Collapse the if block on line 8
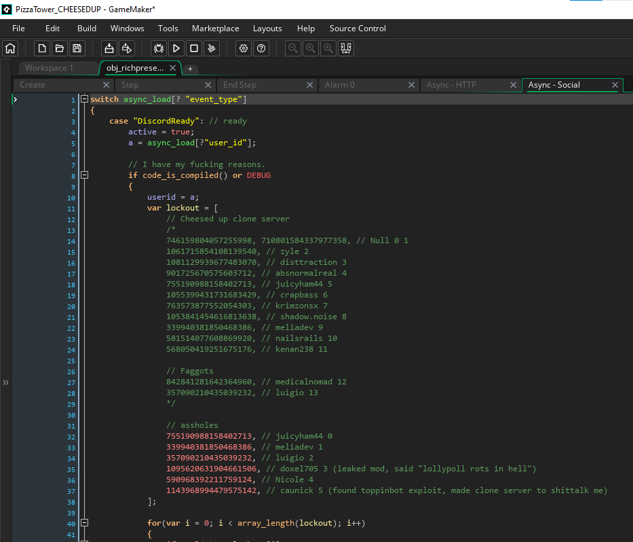This screenshot has height=542, width=633. (84, 175)
